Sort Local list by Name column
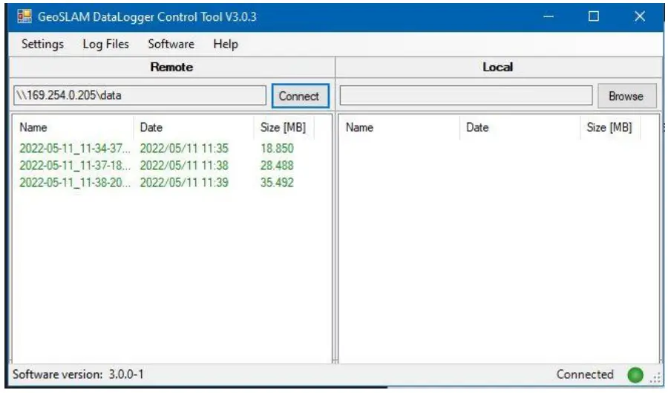The height and width of the screenshot is (393, 668). click(399, 128)
